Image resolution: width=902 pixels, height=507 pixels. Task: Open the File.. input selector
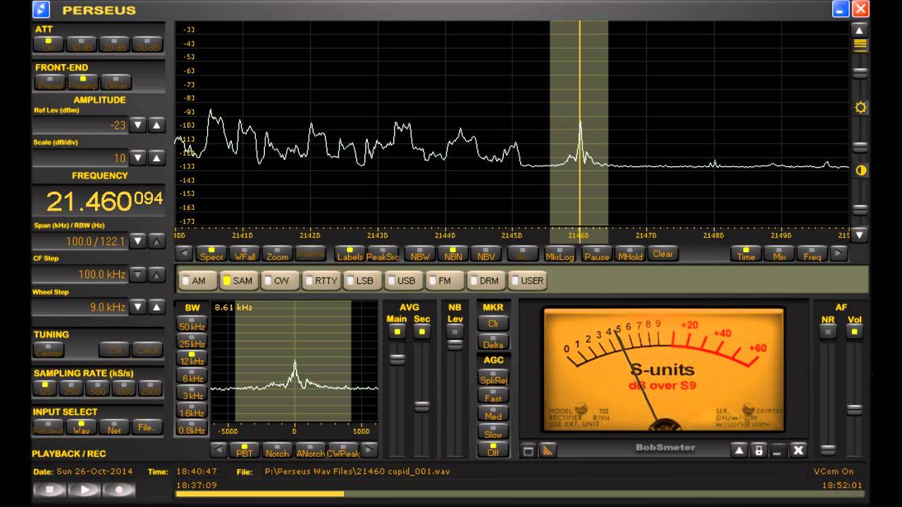click(148, 427)
